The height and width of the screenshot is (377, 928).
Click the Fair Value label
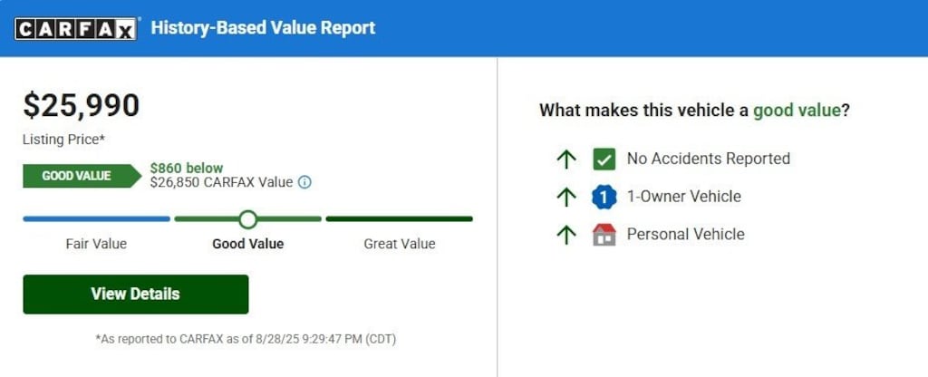(x=96, y=244)
